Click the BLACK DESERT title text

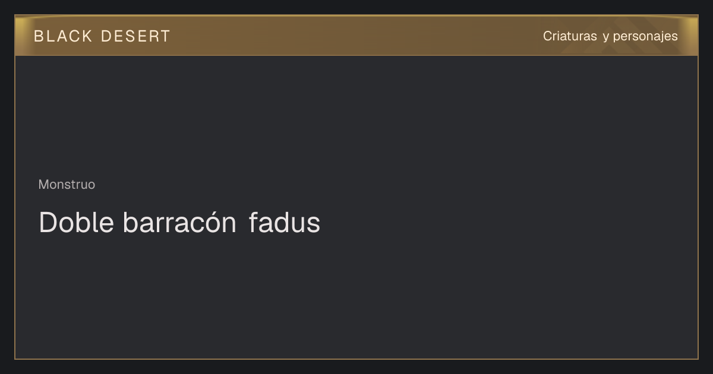tap(102, 36)
